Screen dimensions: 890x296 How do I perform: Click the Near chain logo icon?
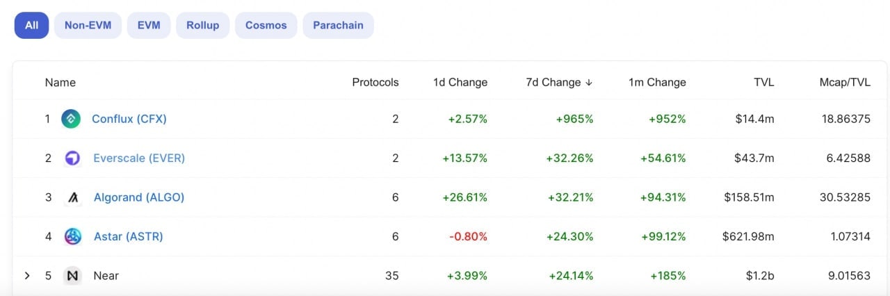point(72,276)
